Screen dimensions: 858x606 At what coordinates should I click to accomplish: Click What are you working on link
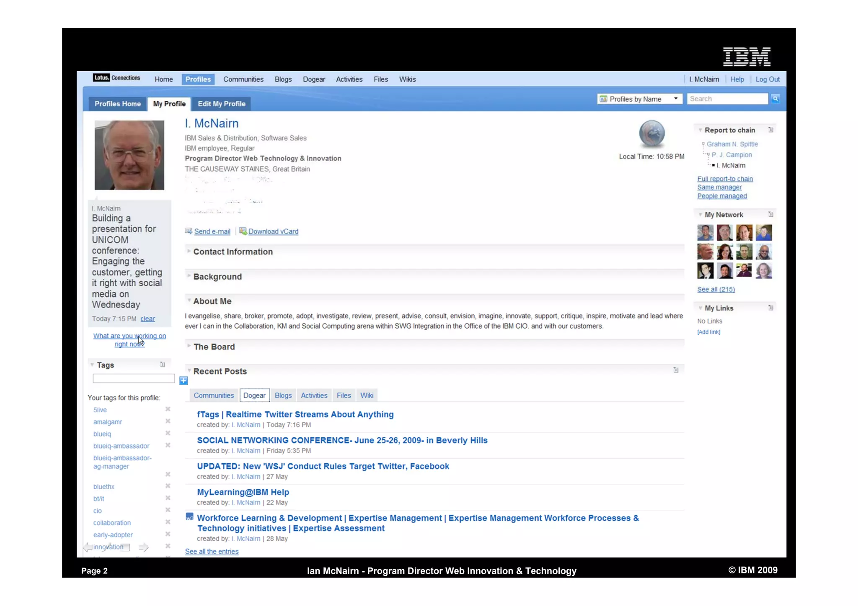(129, 340)
